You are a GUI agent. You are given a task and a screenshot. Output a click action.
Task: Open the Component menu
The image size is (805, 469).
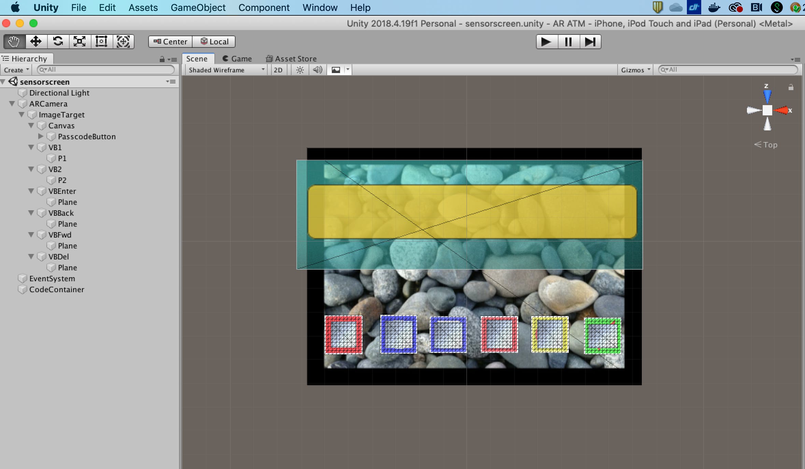coord(264,8)
